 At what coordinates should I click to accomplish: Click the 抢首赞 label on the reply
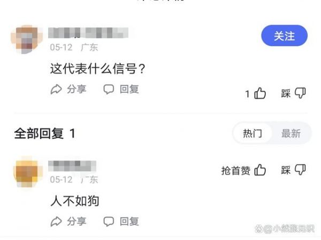(235, 171)
